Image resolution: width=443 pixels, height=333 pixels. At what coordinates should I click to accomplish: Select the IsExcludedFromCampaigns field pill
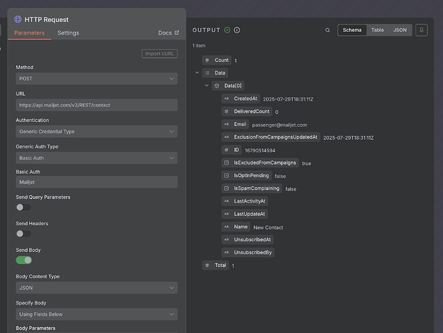click(x=260, y=163)
